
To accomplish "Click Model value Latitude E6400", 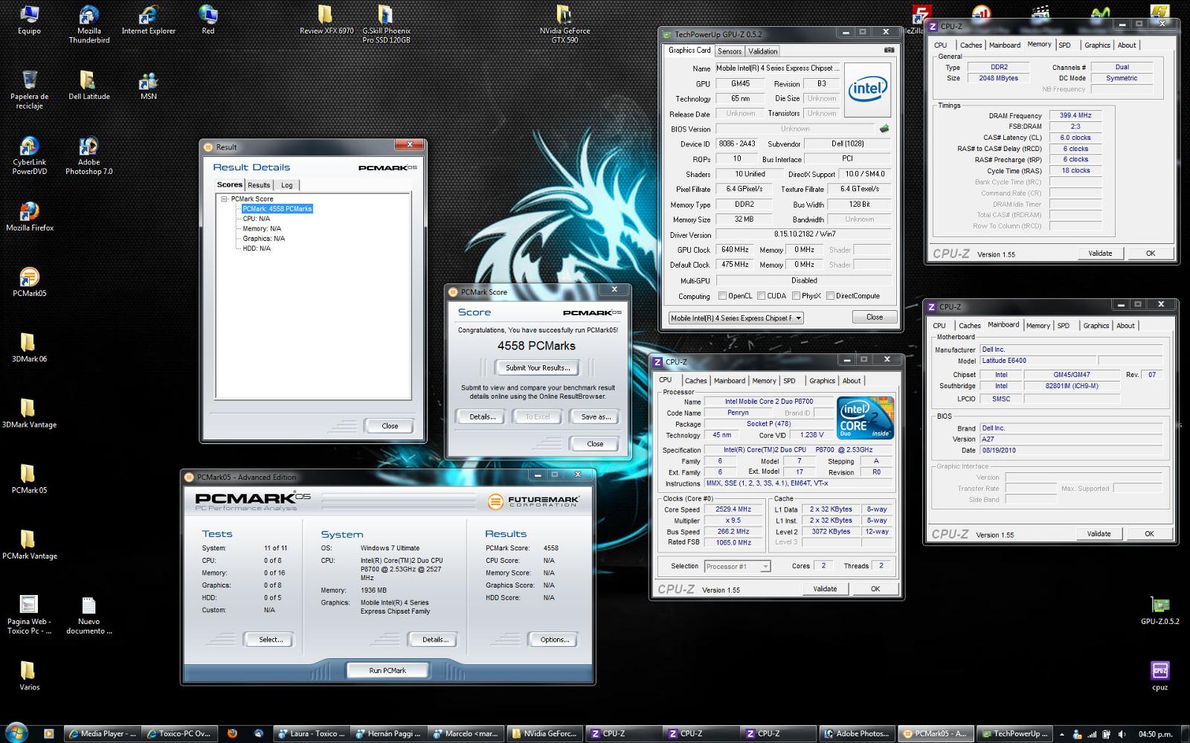I will 1038,361.
